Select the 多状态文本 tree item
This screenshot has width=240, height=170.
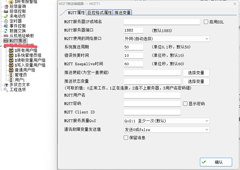click(x=20, y=85)
